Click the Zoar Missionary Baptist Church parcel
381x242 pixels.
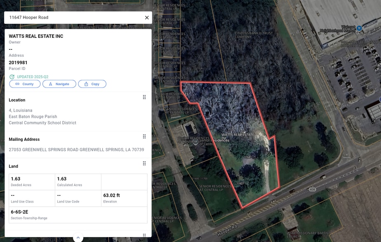coord(309,235)
